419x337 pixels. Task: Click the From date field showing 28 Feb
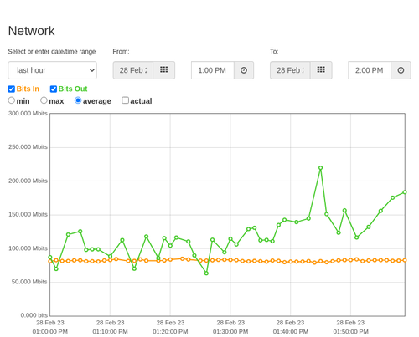point(133,70)
